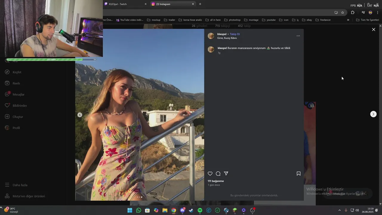The image size is (382, 215).
Task: Open the photoshop bookmarks folder
Action: click(x=232, y=20)
